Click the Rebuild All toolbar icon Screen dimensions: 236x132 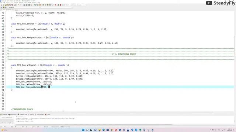50,5
